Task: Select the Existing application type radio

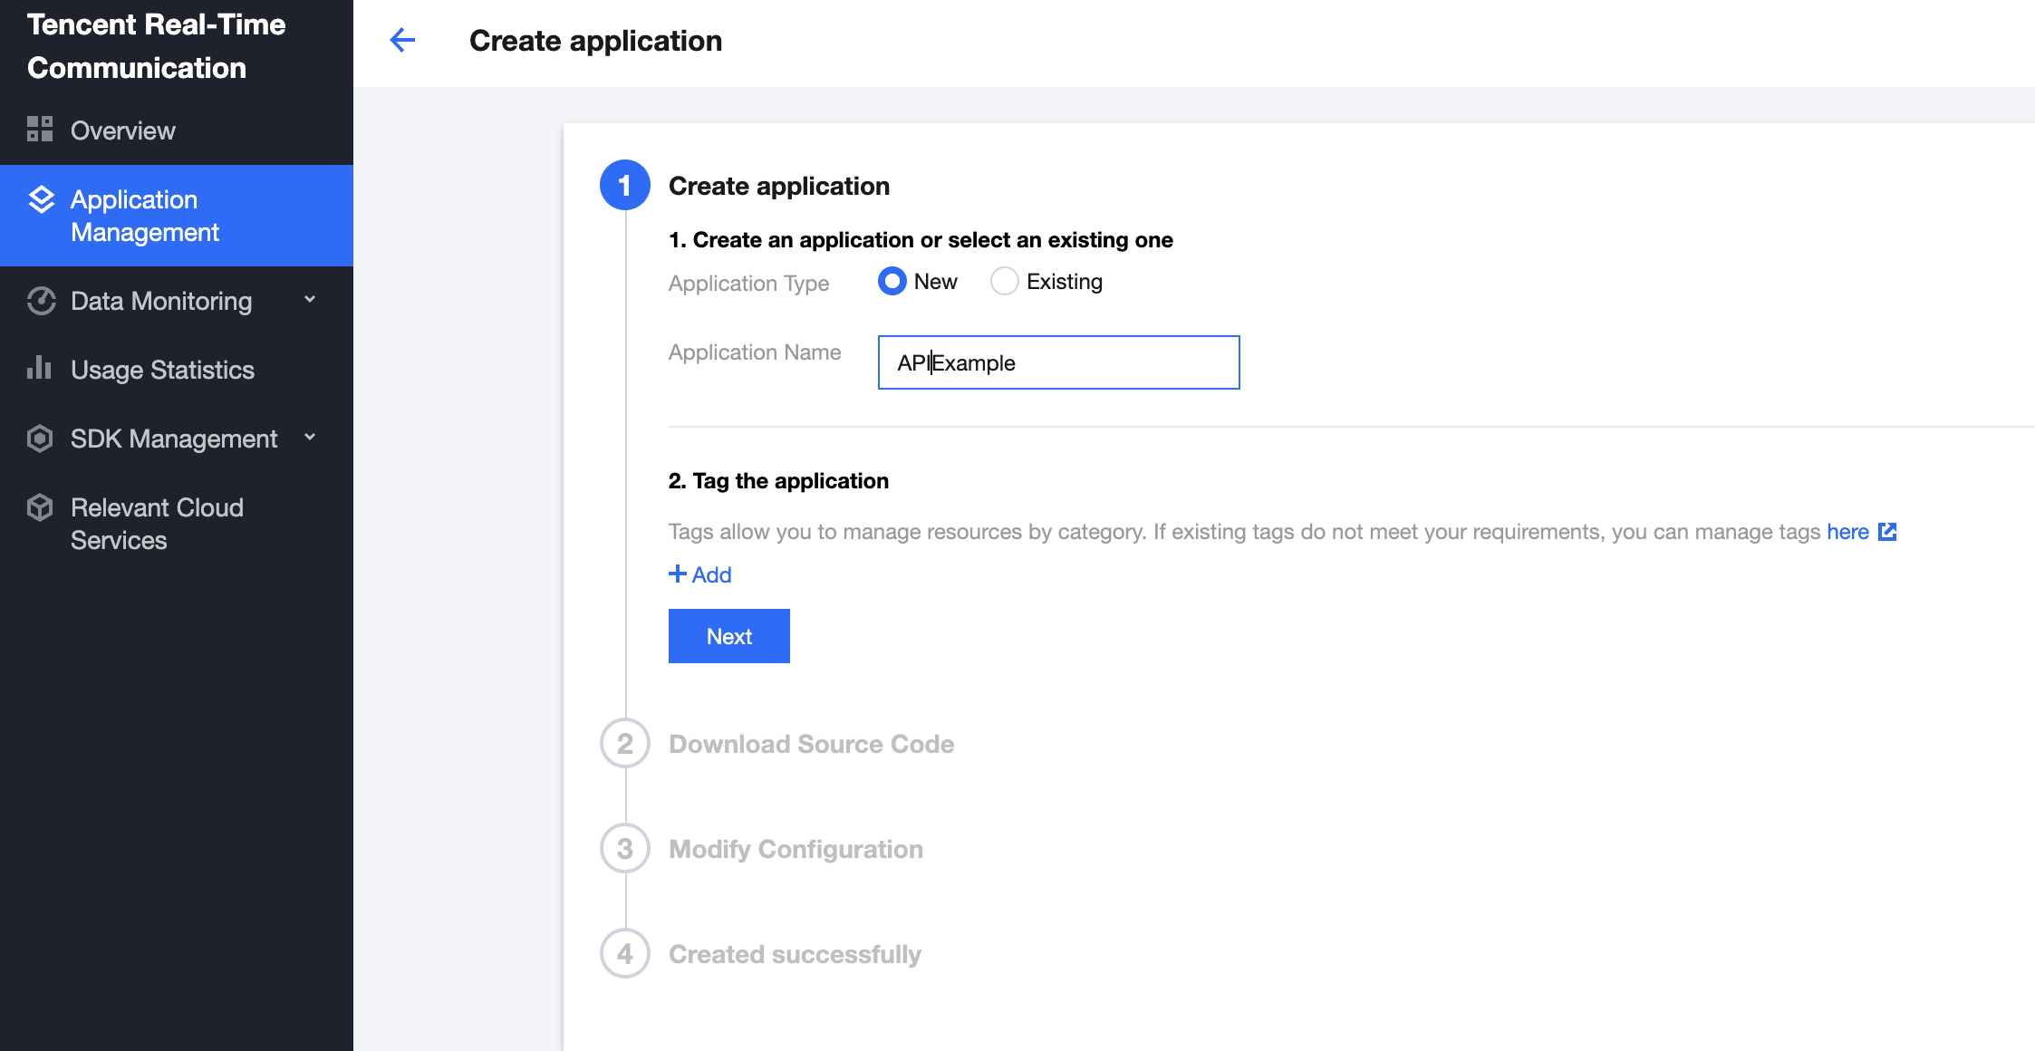Action: coord(1004,282)
